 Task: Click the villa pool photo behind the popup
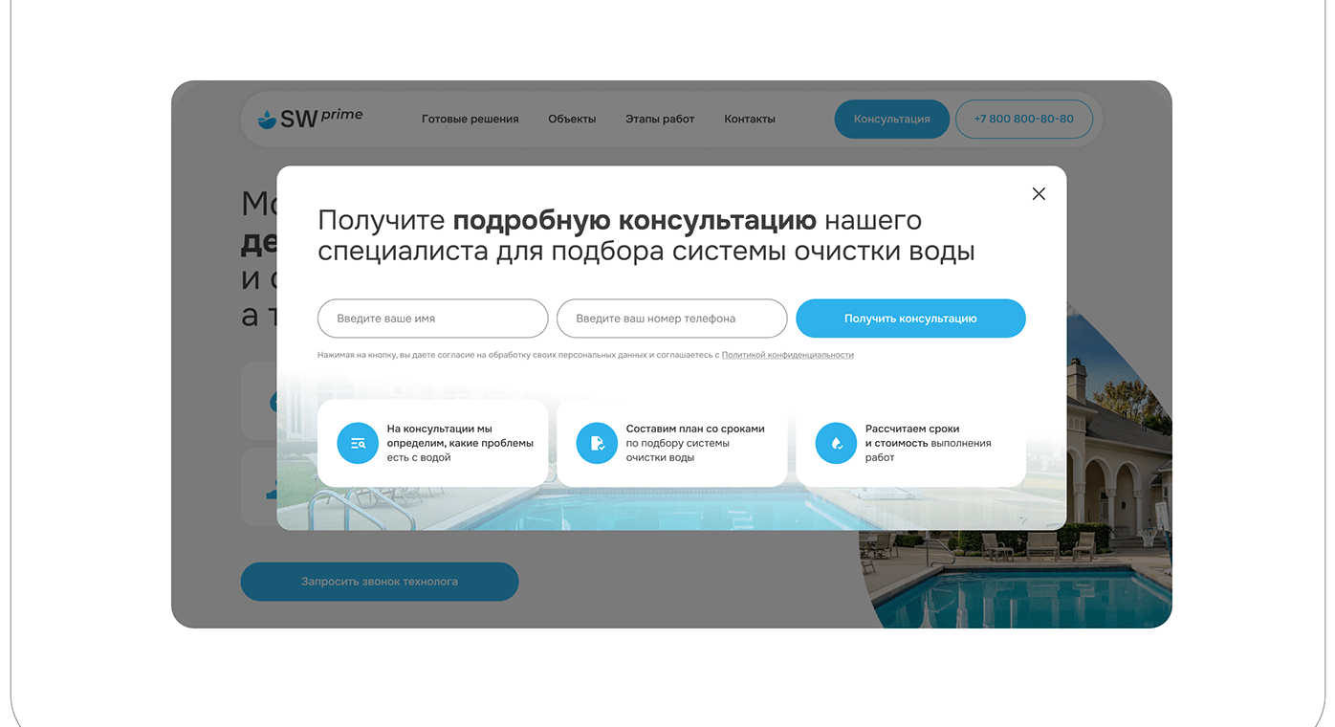click(x=1119, y=478)
